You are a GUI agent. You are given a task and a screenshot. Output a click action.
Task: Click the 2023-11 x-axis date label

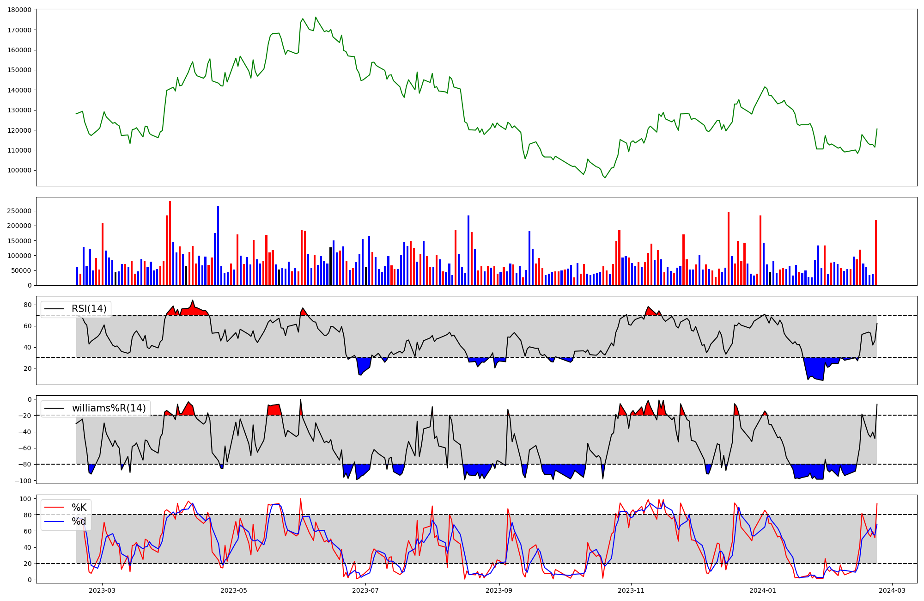pyautogui.click(x=631, y=590)
